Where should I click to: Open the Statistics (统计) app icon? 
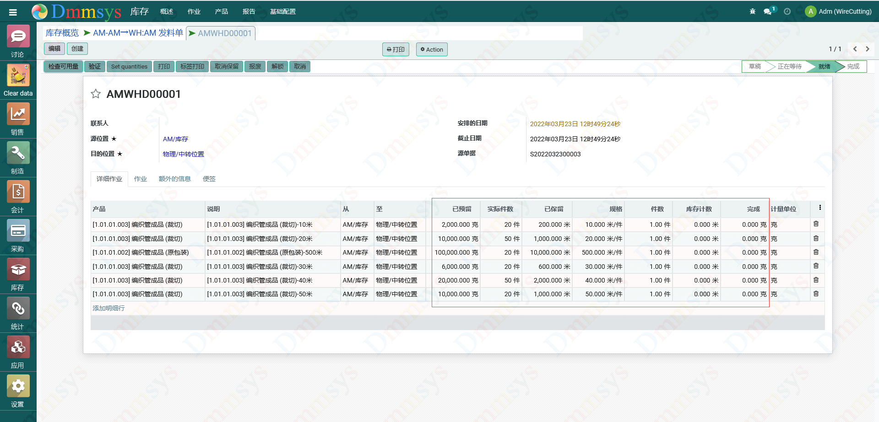click(18, 308)
